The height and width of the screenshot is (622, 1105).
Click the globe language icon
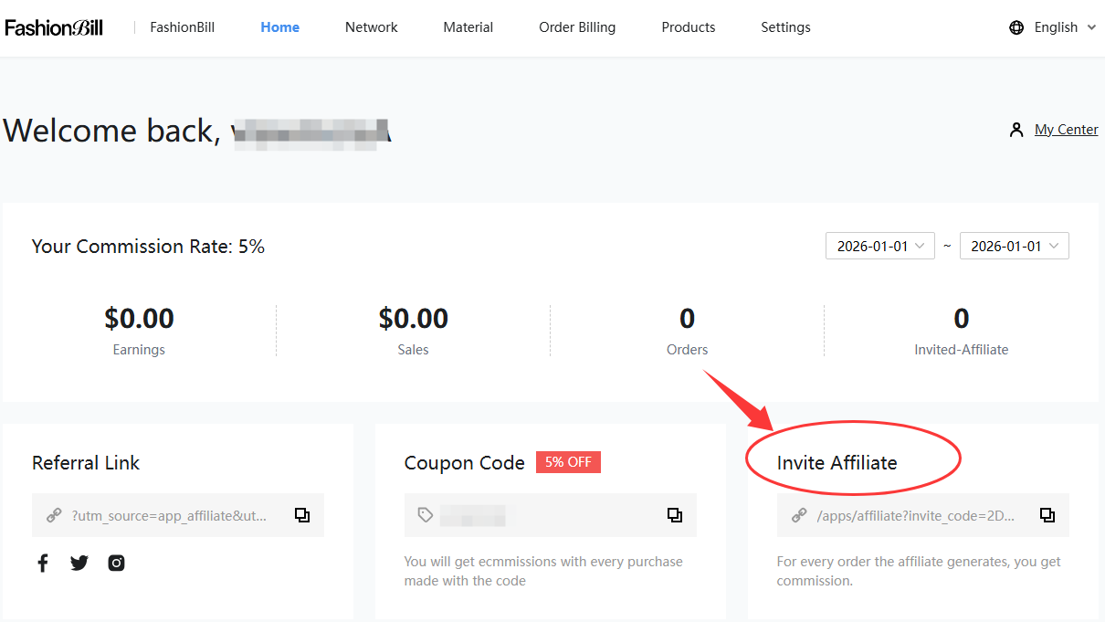(x=1016, y=27)
